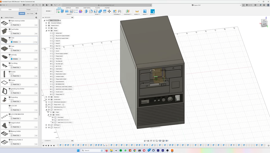Click the Windows taskbar Search box
Viewport: 270px width, 153px height.
(x=88, y=150)
